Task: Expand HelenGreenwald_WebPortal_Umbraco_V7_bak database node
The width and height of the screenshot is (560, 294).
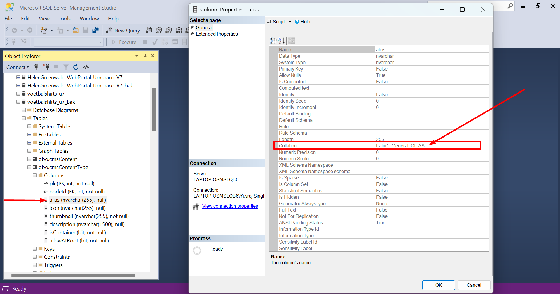Action: [18, 86]
